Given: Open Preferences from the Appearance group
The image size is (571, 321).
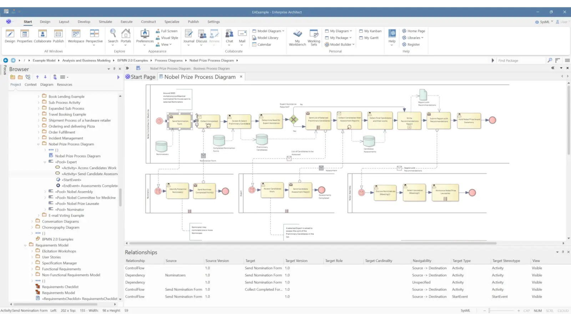Looking at the screenshot, I should click(145, 37).
